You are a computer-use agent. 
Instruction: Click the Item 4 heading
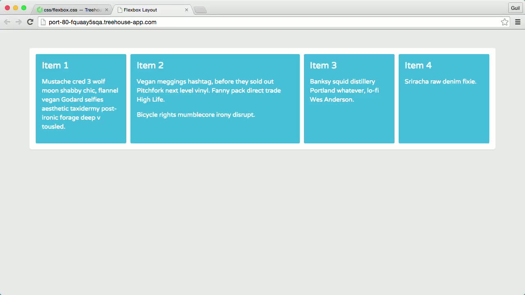(418, 66)
